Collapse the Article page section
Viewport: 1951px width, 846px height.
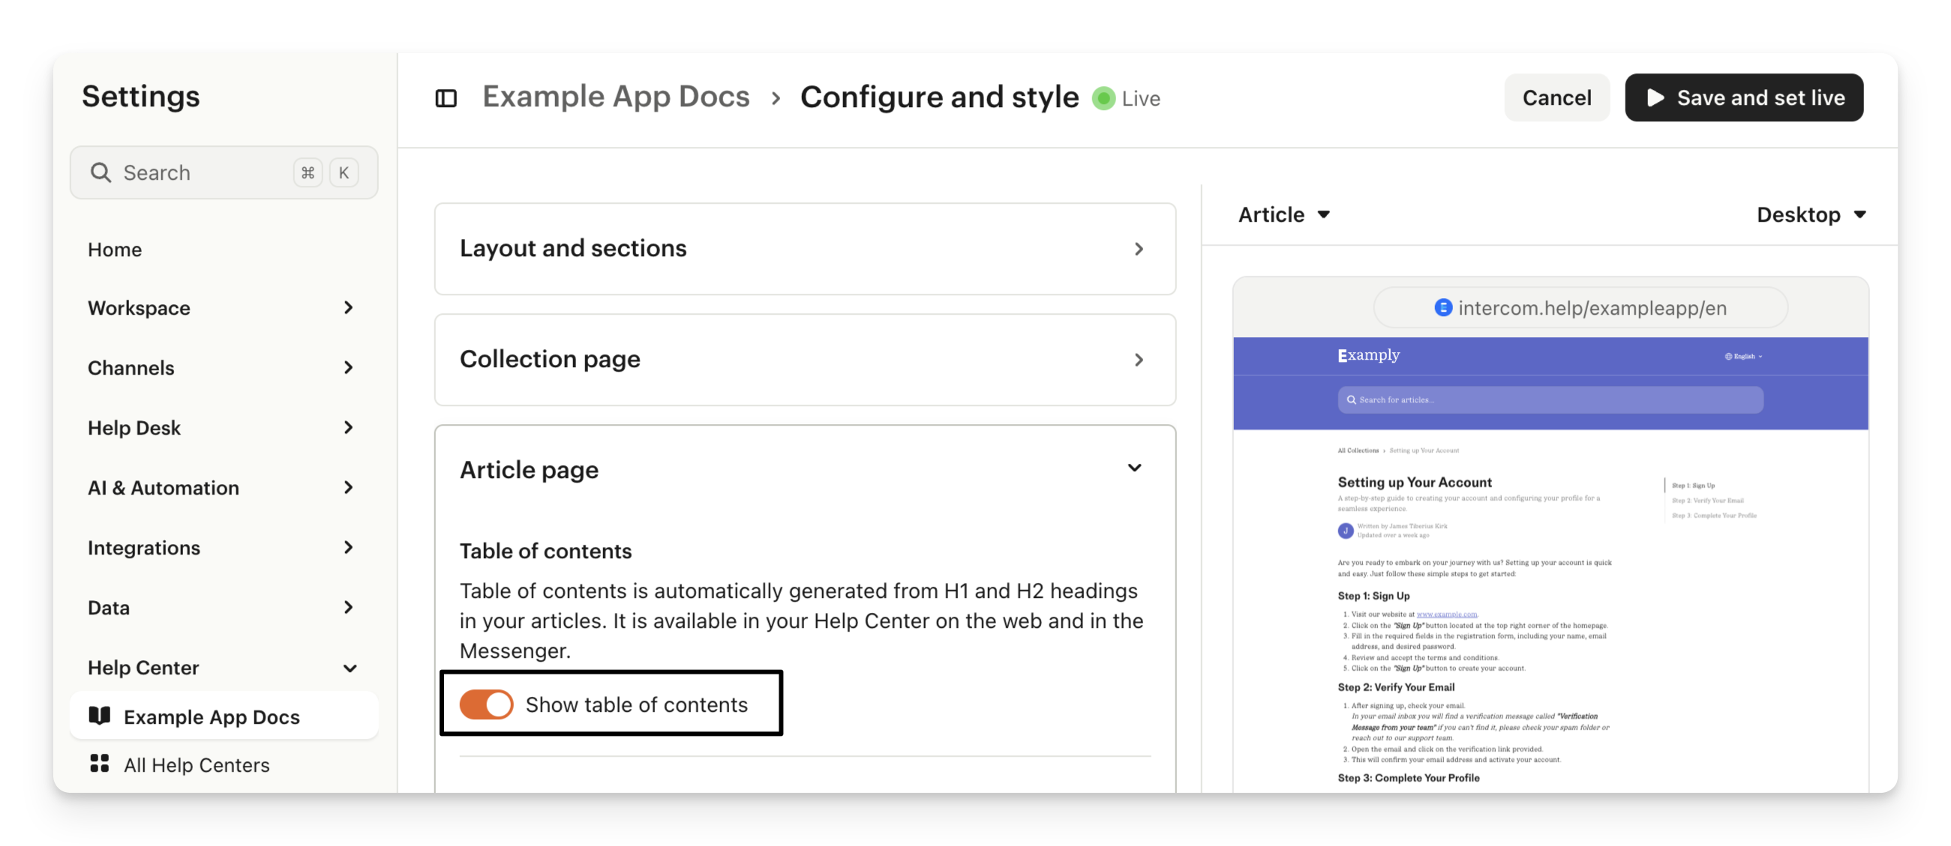point(1134,468)
